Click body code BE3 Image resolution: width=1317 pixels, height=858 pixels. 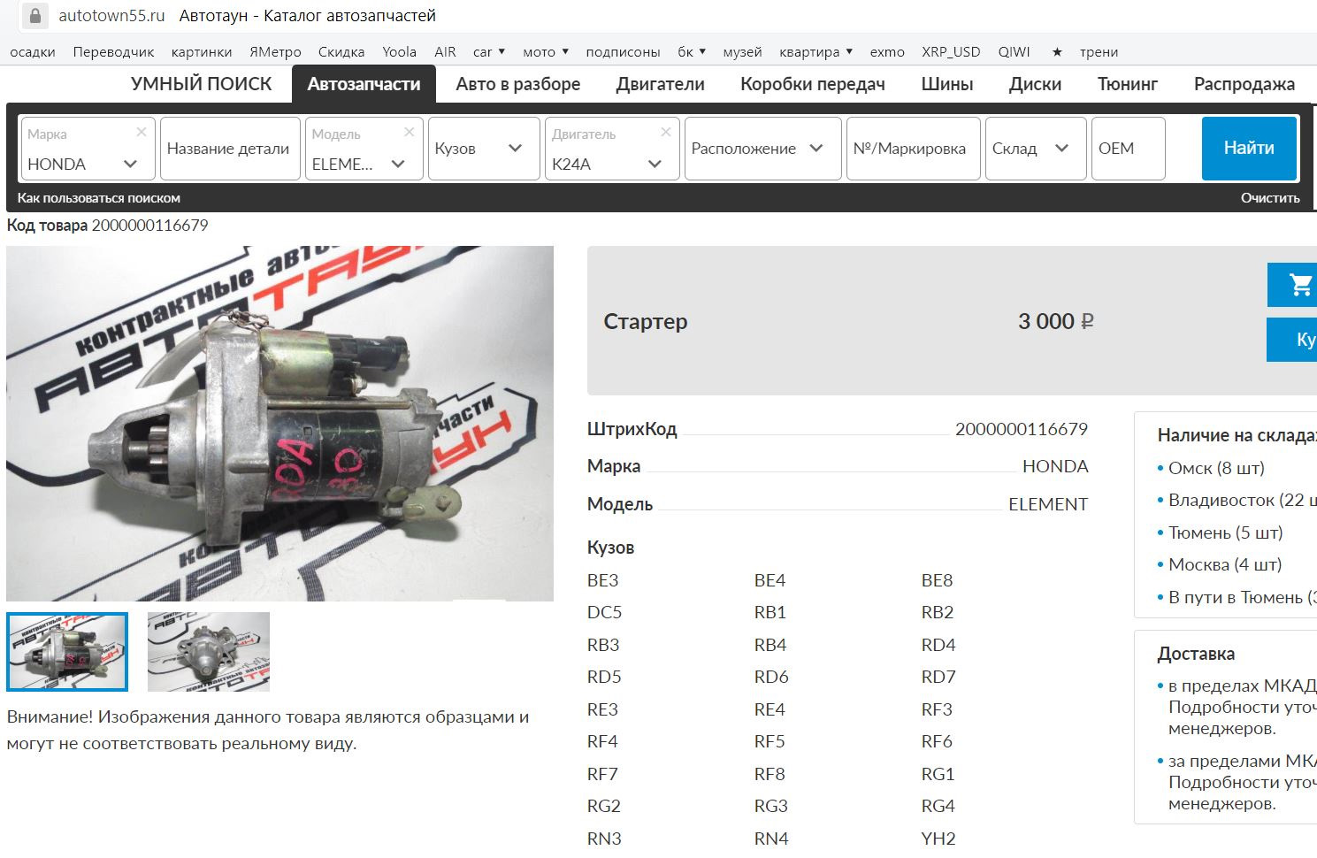603,580
